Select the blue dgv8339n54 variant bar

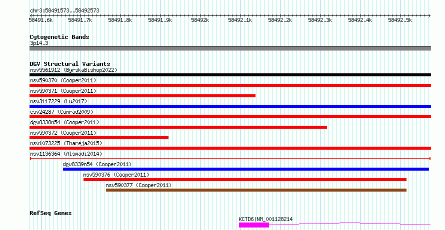pos(246,169)
